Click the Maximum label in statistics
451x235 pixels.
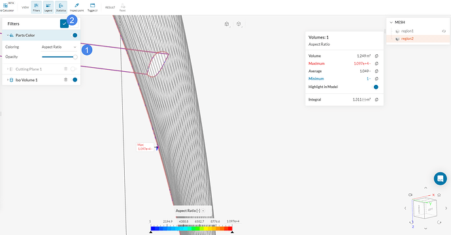[316, 63]
